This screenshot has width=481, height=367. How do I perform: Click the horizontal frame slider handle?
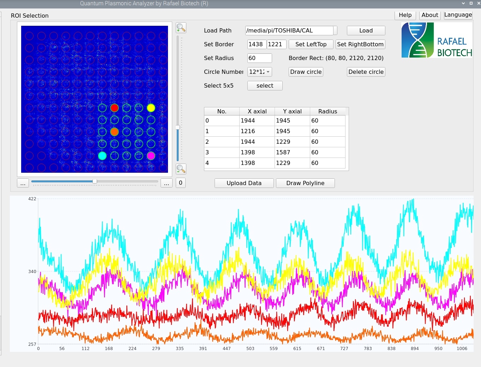coord(95,181)
